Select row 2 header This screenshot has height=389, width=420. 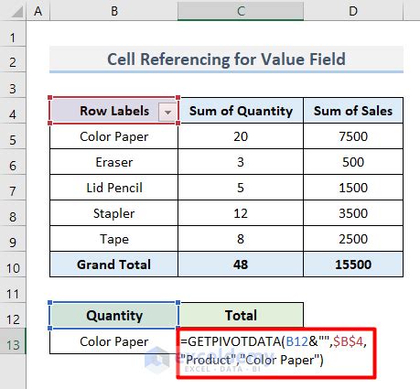13,59
